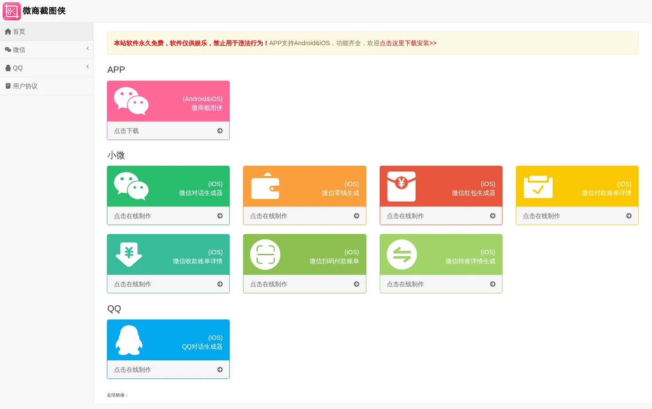Image resolution: width=652 pixels, height=409 pixels.
Task: Click the penguin icon beside QQ in sidebar
Action: point(8,68)
